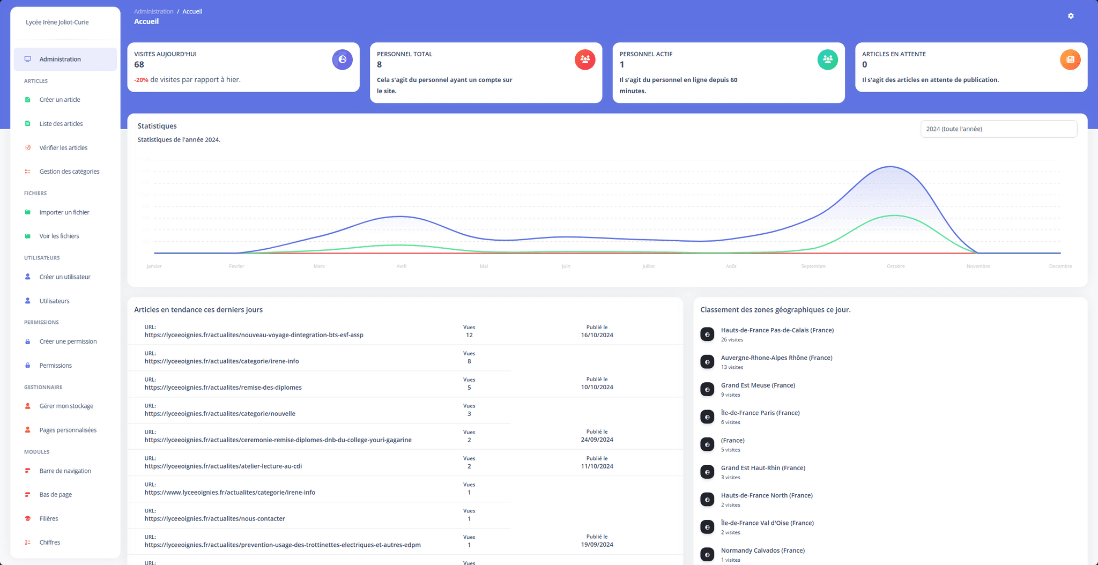Open the ceremonie-remise-diplomes-dnb article URL

(x=278, y=440)
